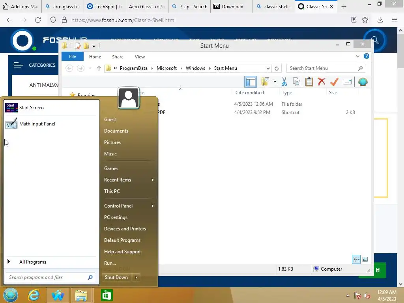Switch to details view icon
The image size is (404, 303).
(356, 260)
